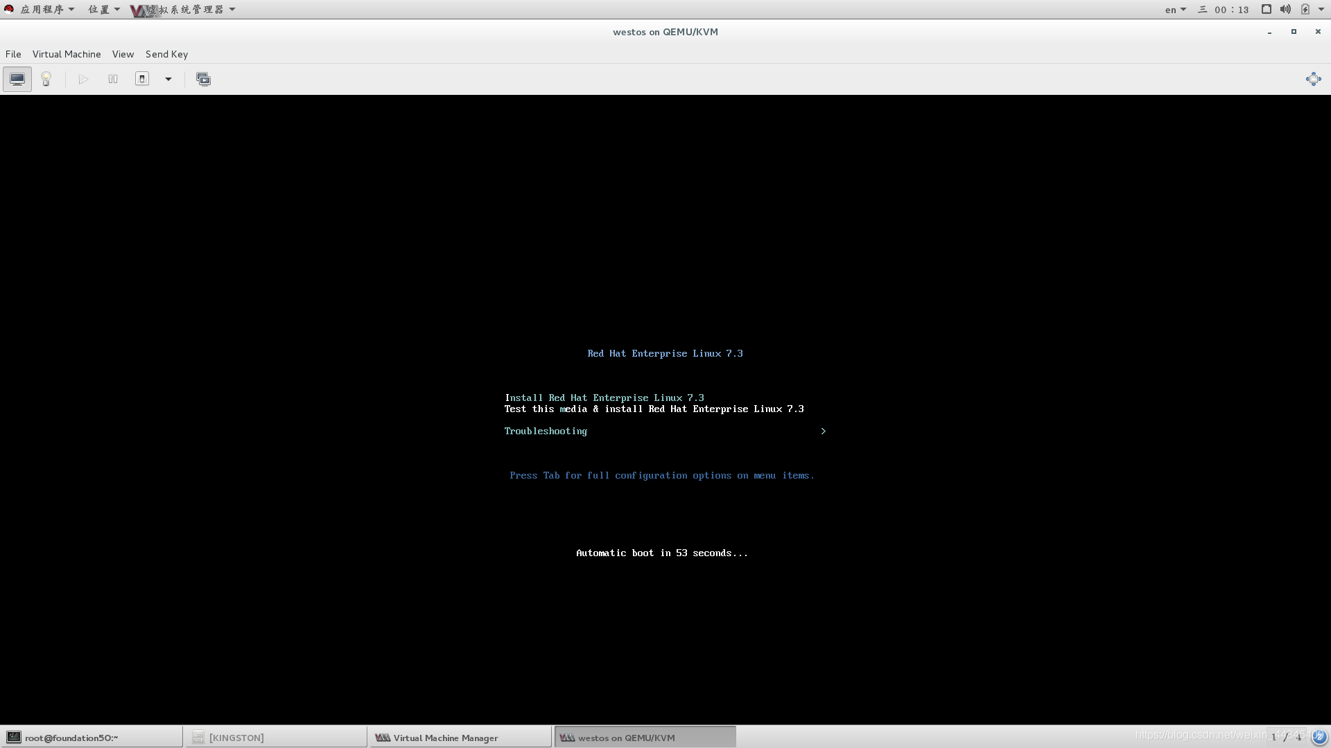Select Test this media & install entry

pyautogui.click(x=654, y=409)
